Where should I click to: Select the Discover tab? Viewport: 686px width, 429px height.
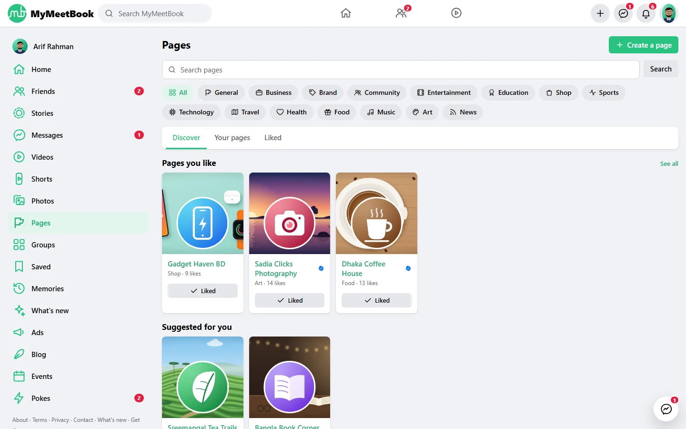[186, 138]
